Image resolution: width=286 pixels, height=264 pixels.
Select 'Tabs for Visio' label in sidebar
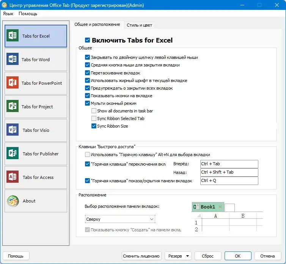[x=36, y=130]
